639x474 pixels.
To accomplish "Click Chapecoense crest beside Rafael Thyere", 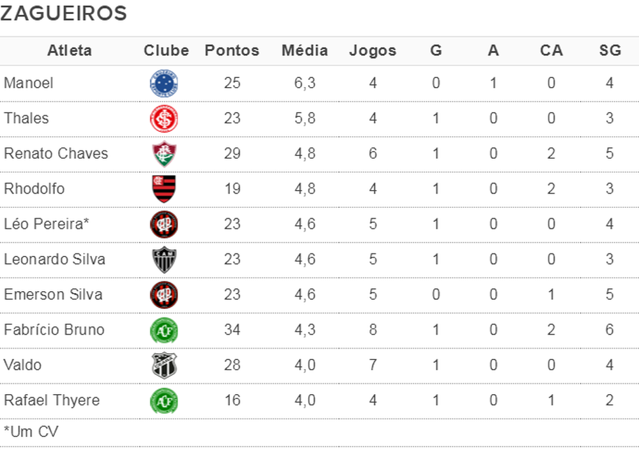I will coord(164,400).
